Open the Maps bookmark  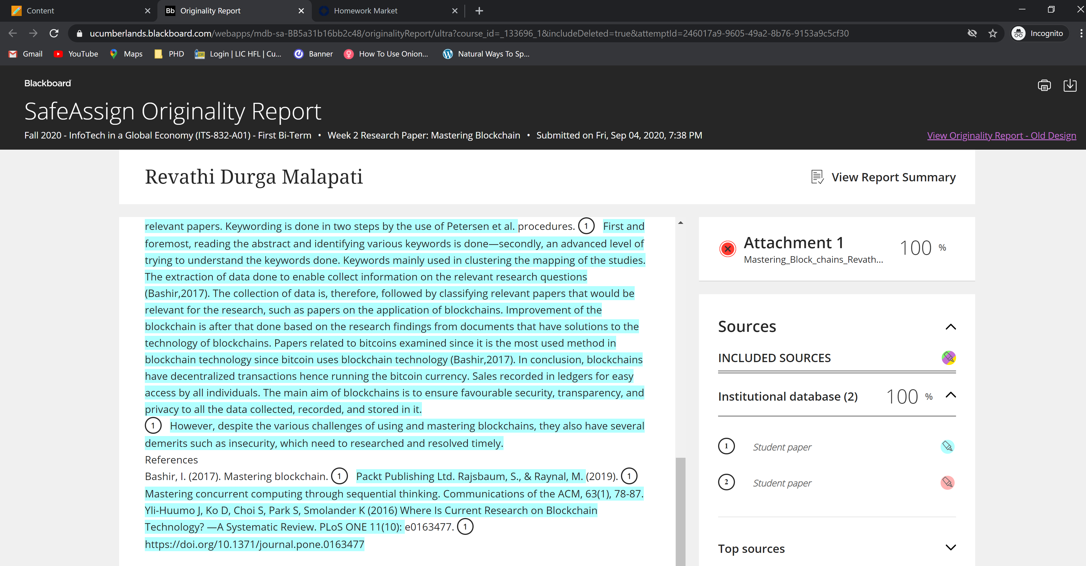coord(126,54)
